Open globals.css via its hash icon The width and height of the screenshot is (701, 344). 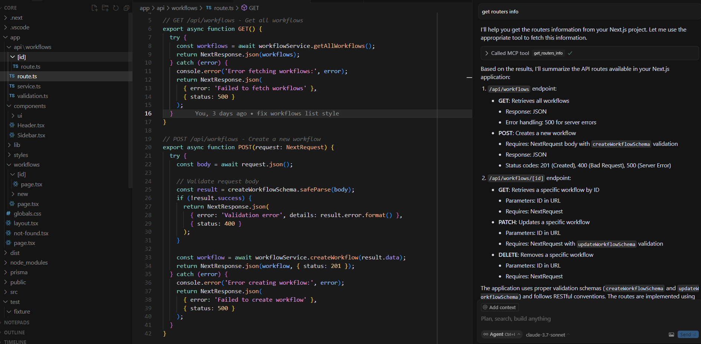pos(8,214)
